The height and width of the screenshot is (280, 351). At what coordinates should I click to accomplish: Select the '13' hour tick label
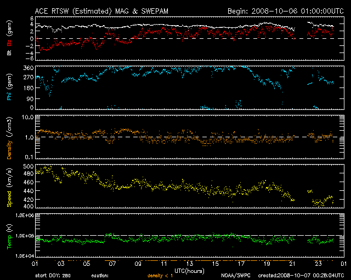pos(190,264)
